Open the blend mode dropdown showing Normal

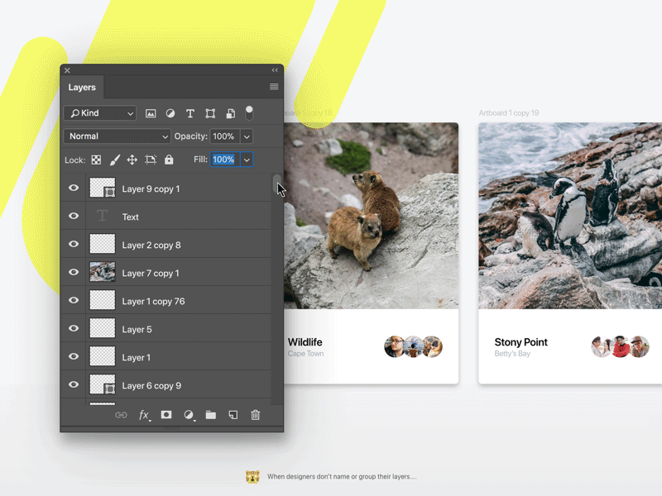point(117,136)
